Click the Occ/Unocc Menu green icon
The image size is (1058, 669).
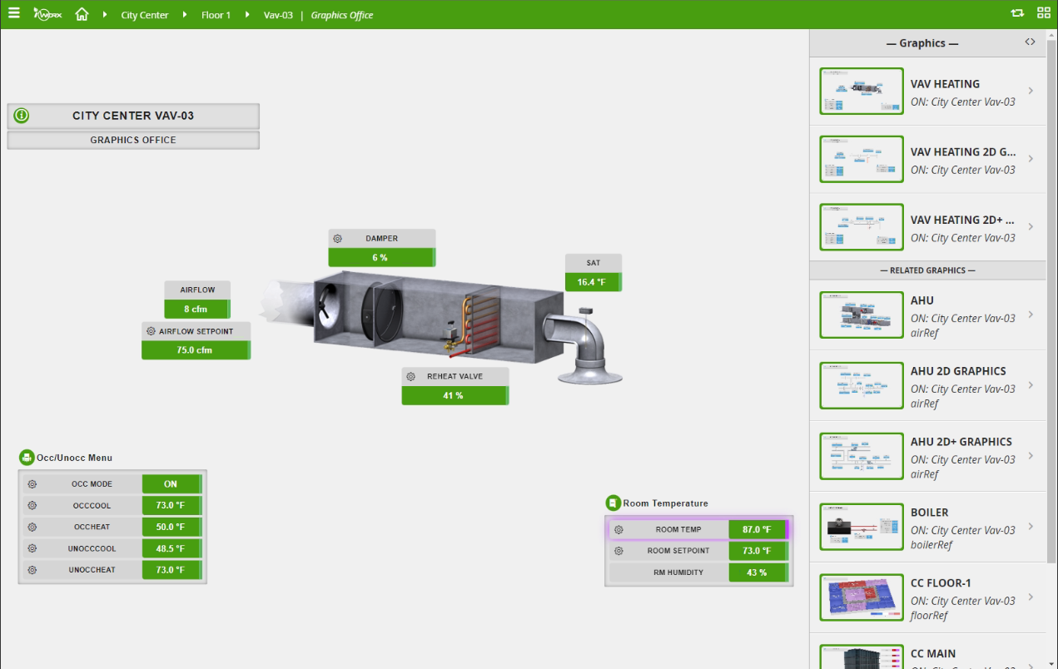pyautogui.click(x=27, y=458)
